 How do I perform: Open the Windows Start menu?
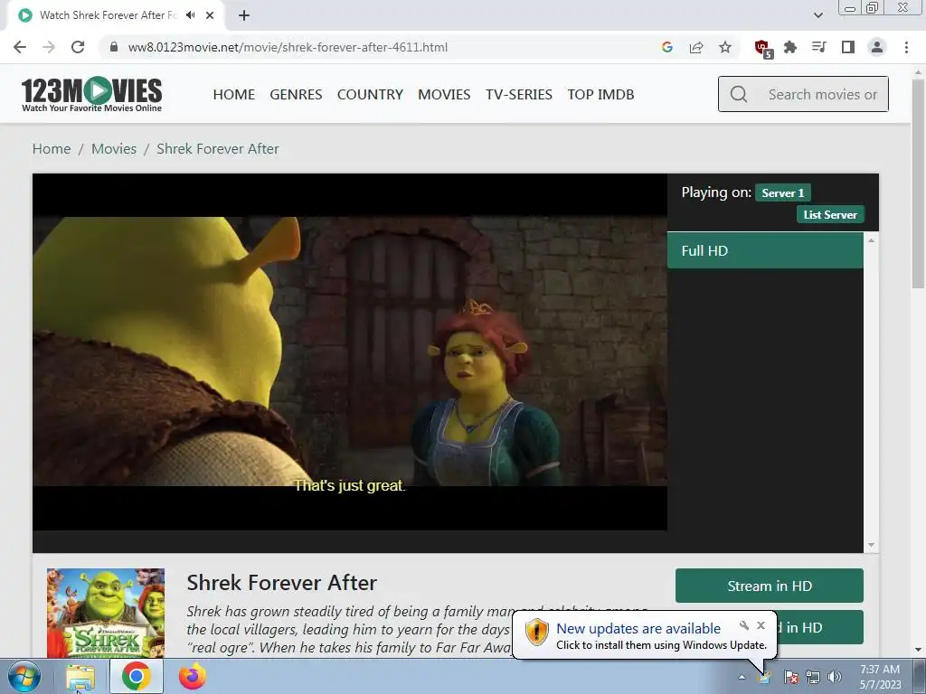(24, 676)
